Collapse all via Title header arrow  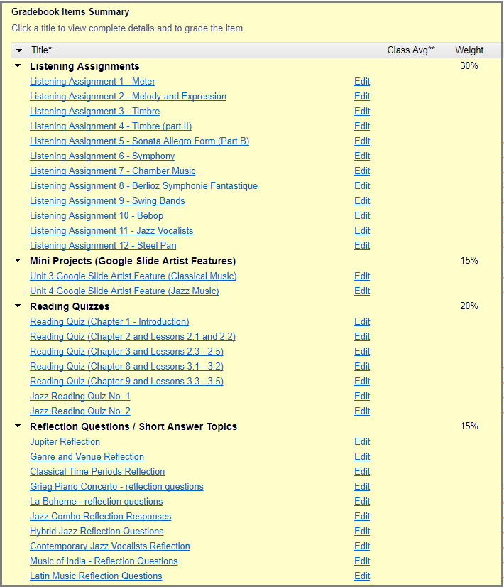tap(19, 50)
